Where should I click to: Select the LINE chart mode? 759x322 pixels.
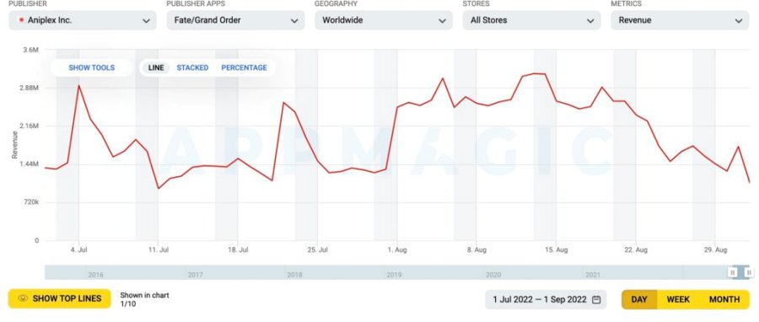coord(156,67)
